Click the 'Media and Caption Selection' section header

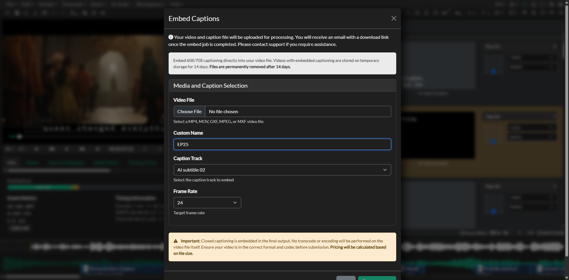click(282, 86)
